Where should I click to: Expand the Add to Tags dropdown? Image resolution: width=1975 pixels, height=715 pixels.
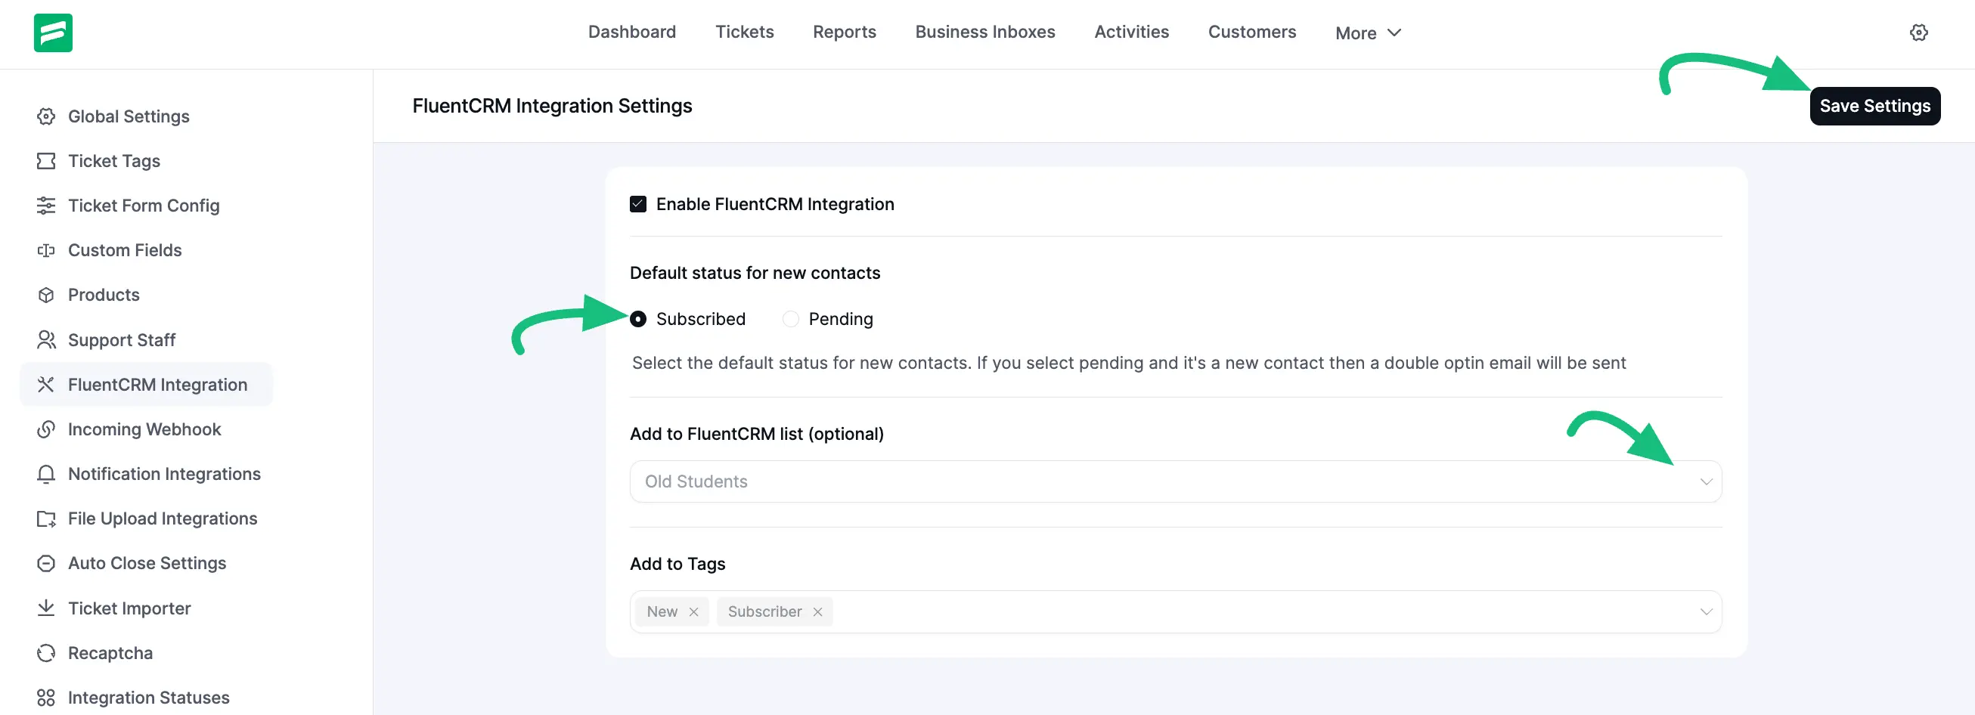coord(1705,611)
